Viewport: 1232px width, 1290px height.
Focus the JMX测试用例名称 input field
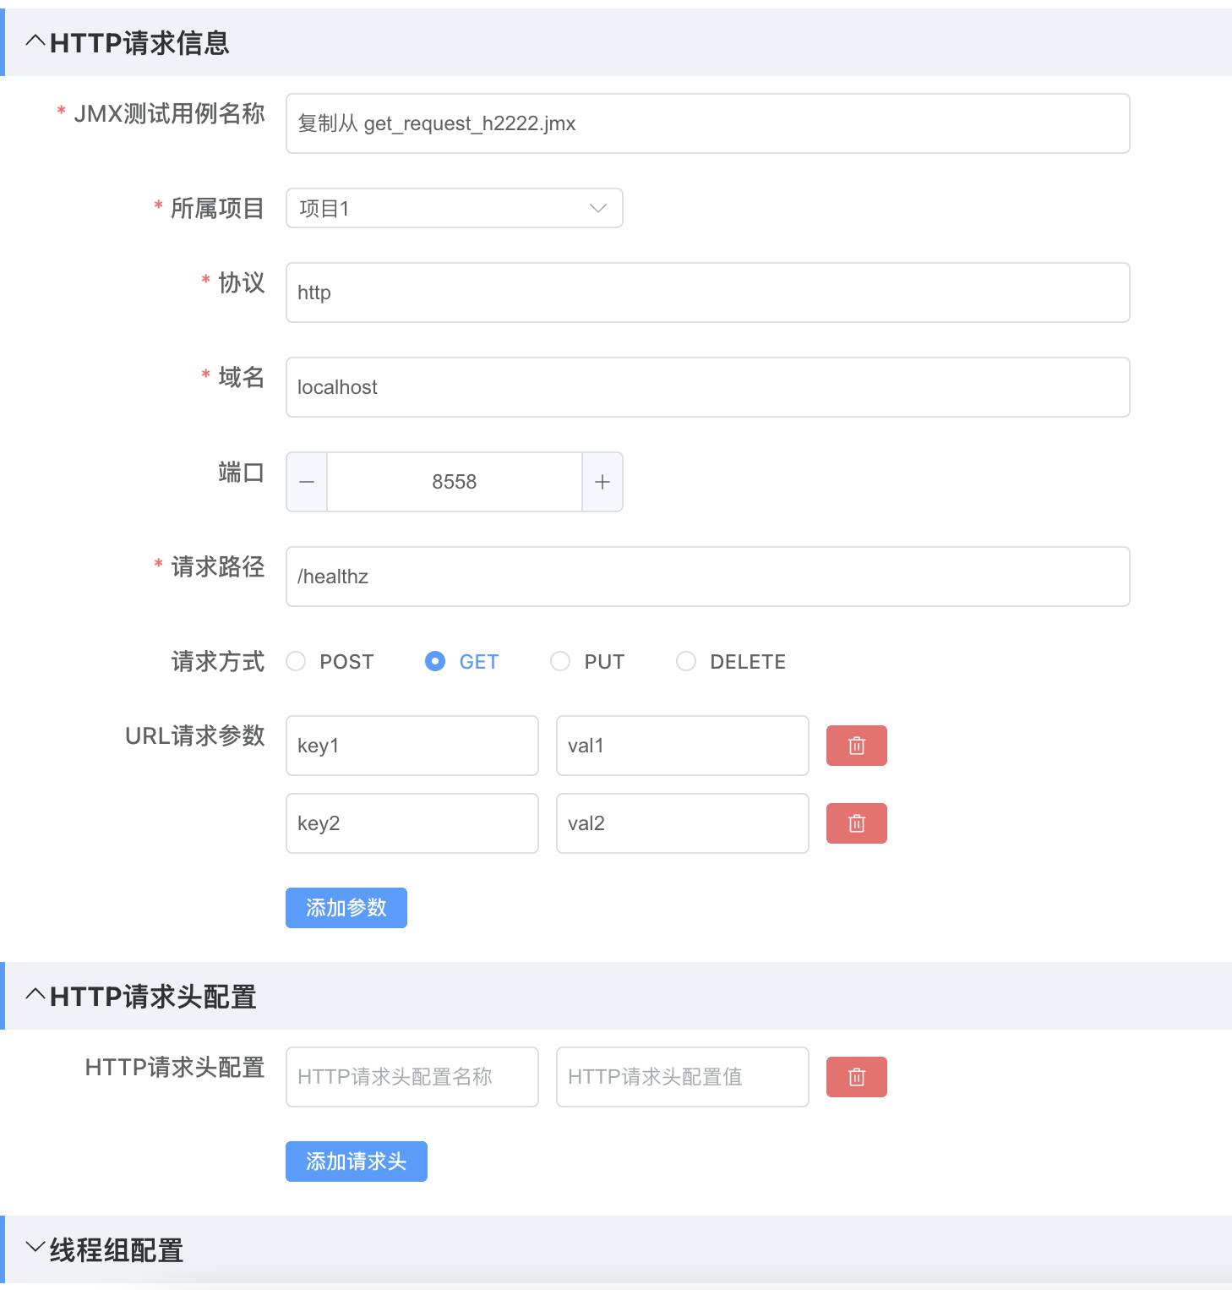pos(708,123)
